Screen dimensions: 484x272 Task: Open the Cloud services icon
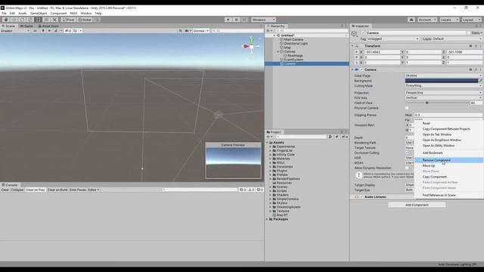411,20
